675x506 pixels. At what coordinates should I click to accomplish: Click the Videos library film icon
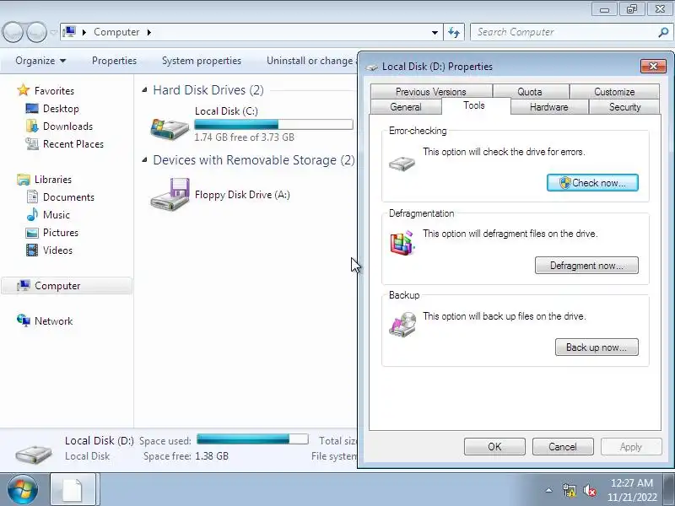coord(32,250)
